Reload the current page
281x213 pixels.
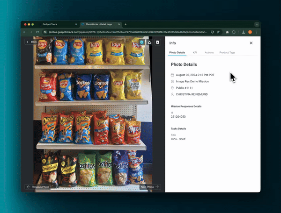37,32
